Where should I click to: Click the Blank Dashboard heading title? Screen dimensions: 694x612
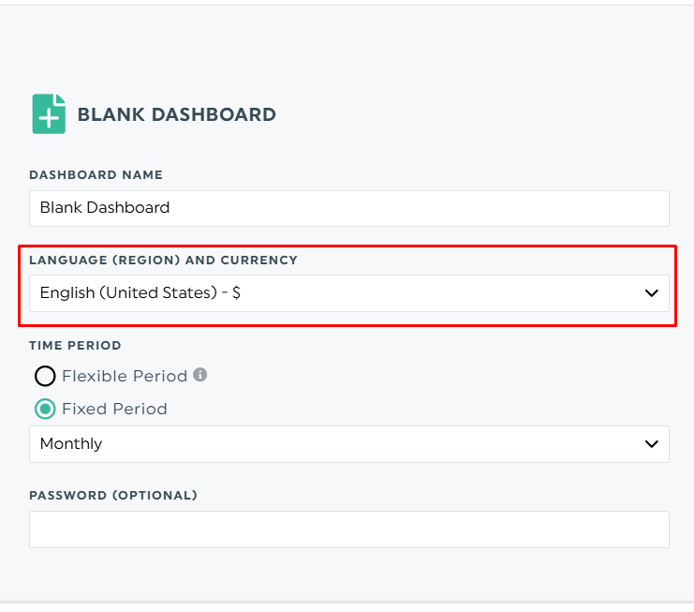tap(176, 115)
